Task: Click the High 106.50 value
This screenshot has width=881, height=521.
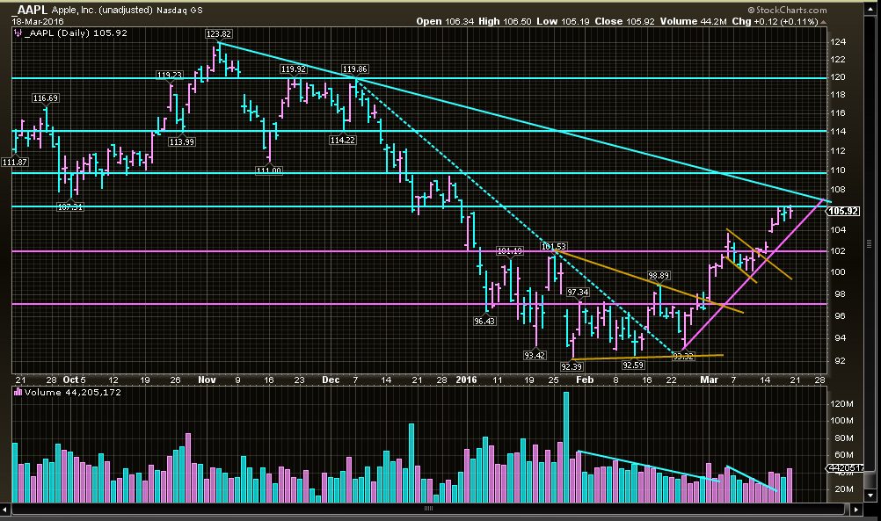Action: point(505,21)
